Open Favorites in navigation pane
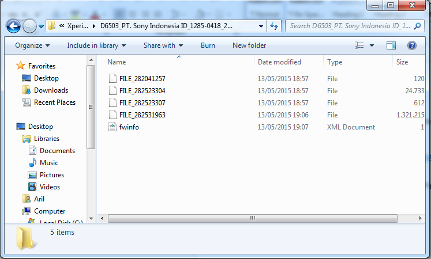This screenshot has height=259, width=431. (x=42, y=66)
